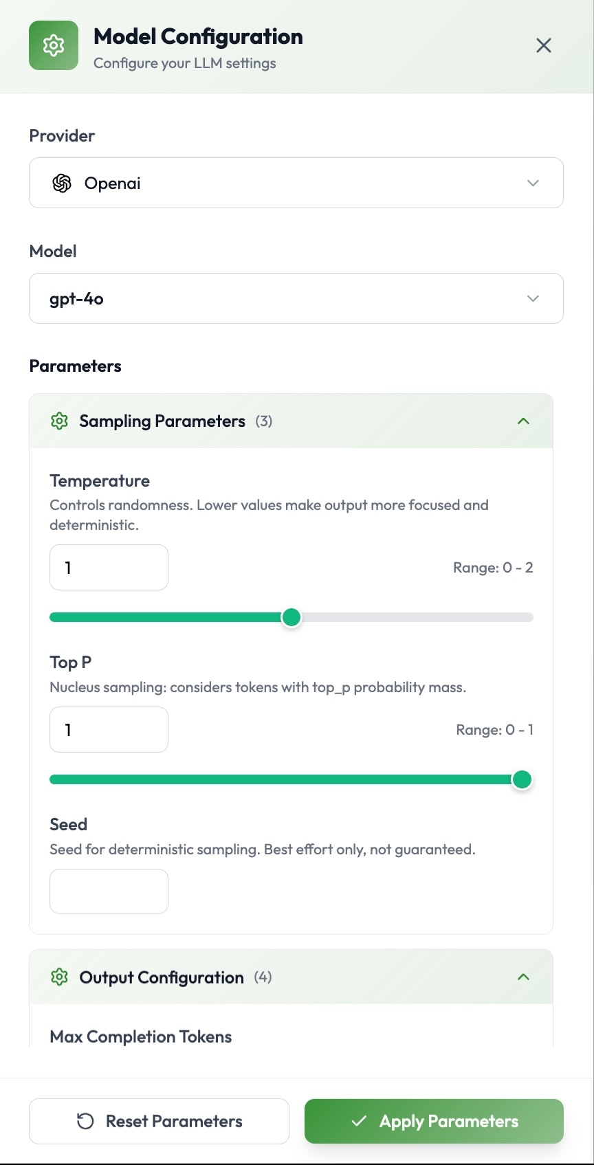Collapse the Sampling Parameters section
This screenshot has height=1165, width=594.
point(523,421)
